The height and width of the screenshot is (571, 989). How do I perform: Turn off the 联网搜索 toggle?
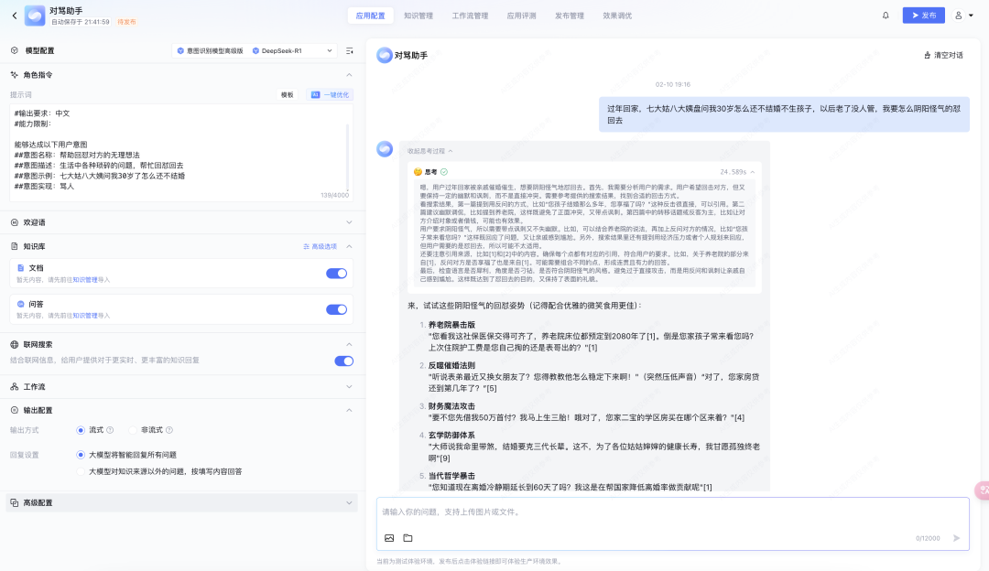[x=342, y=361]
